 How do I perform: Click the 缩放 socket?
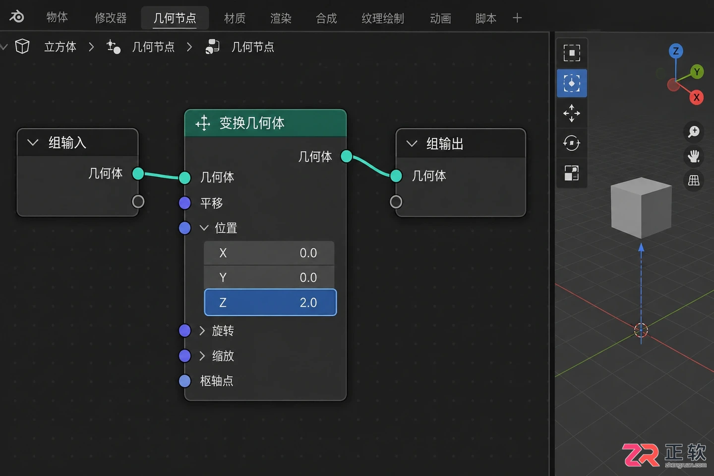[184, 356]
